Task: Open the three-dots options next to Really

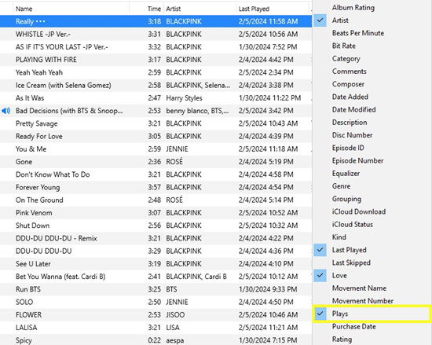Action: pyautogui.click(x=41, y=21)
